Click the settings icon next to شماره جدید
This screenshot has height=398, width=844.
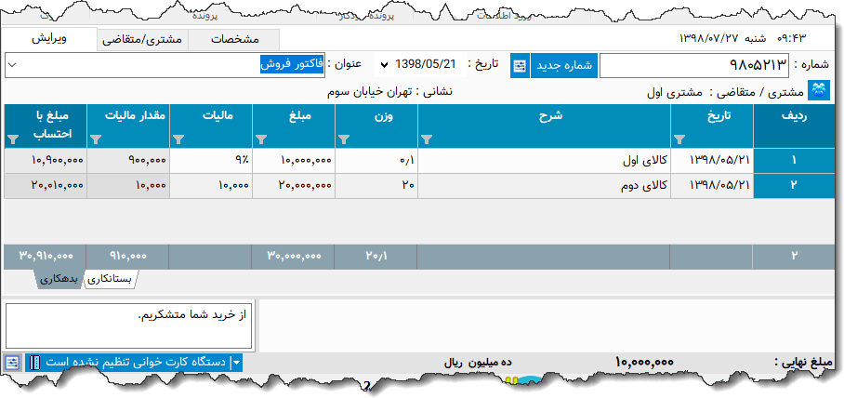click(x=520, y=66)
